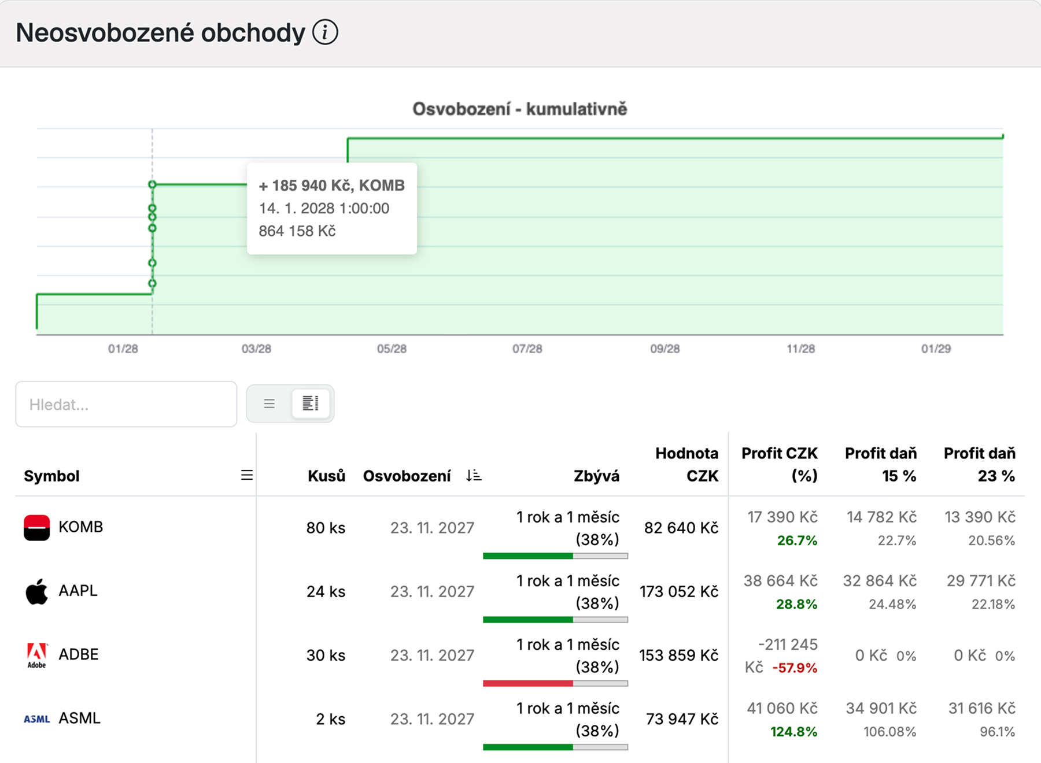This screenshot has width=1041, height=763.
Task: Click the topmost chart data point marker
Action: [152, 184]
